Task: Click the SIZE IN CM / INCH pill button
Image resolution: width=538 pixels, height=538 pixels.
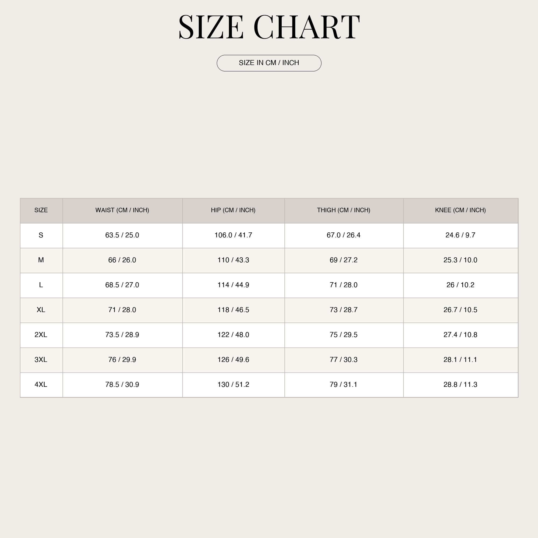Action: point(269,63)
